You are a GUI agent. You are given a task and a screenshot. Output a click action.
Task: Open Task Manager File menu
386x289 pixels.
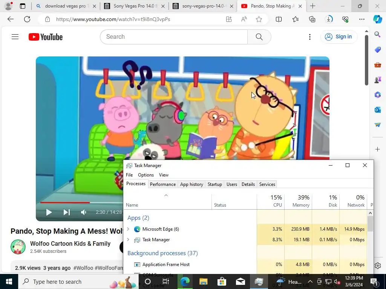click(x=129, y=175)
